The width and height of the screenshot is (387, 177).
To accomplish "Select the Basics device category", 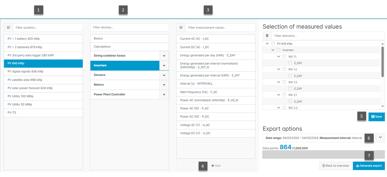I will 129,38.
